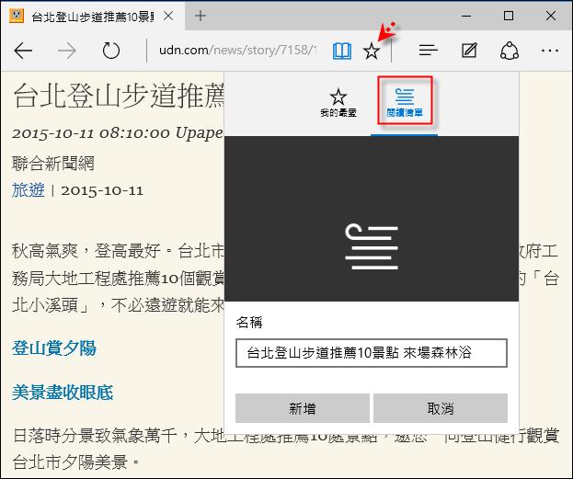Switch to 我的最愛 favorites tab
This screenshot has width=573, height=479.
(x=338, y=103)
